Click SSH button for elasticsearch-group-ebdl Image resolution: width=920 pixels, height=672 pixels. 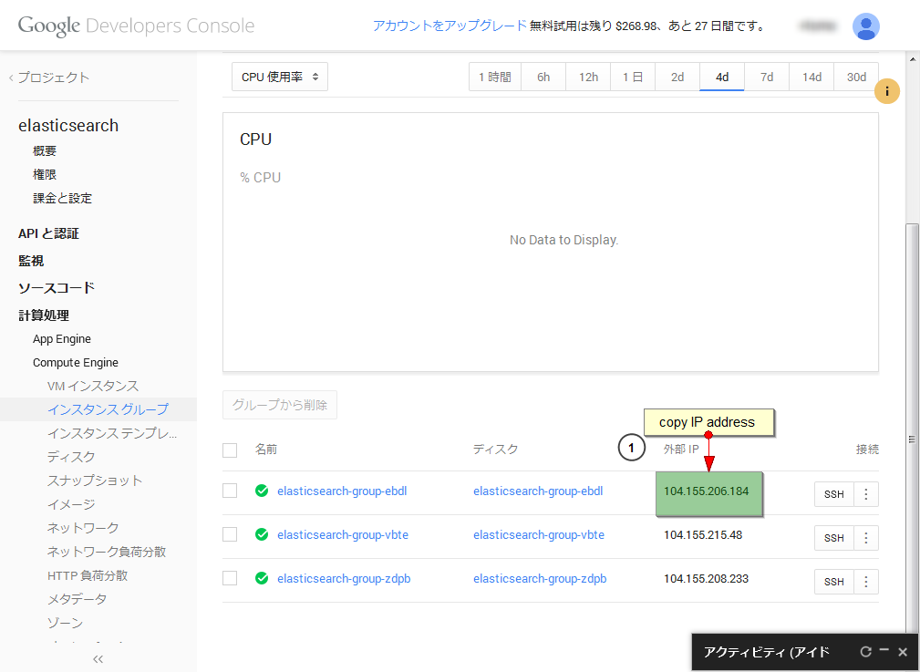pyautogui.click(x=833, y=494)
